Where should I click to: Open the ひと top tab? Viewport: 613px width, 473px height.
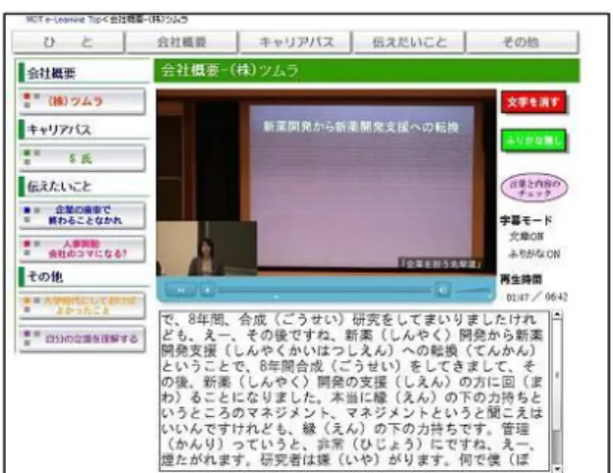coord(69,42)
